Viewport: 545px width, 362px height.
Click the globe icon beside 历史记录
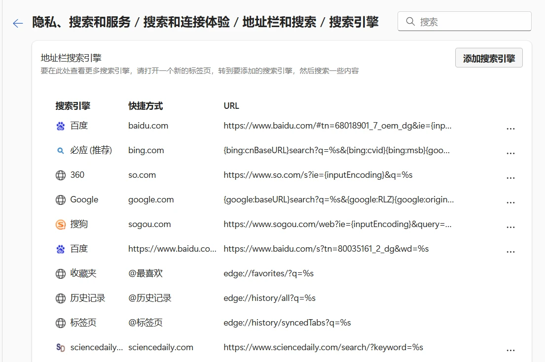pyautogui.click(x=61, y=298)
